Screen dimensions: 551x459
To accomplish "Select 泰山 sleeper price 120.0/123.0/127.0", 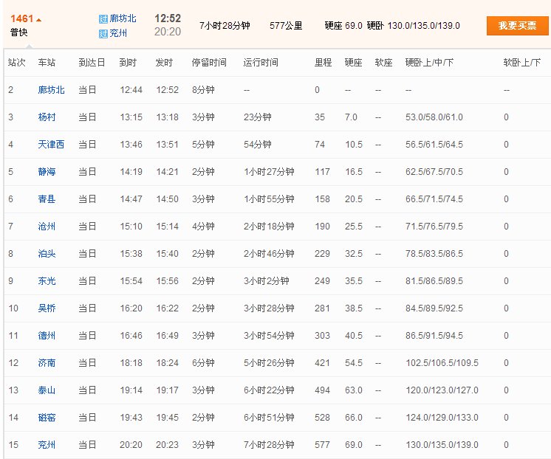I will pos(442,390).
